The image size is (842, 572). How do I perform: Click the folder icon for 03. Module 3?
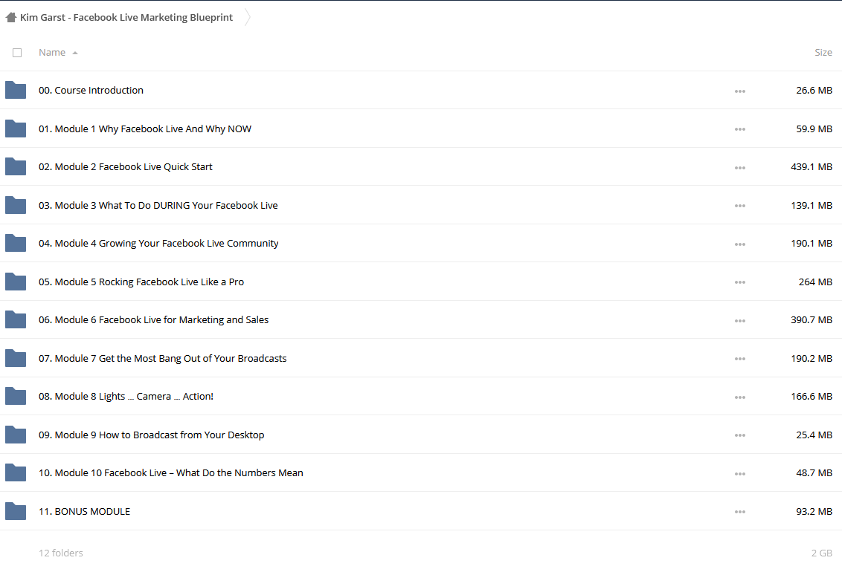point(16,205)
